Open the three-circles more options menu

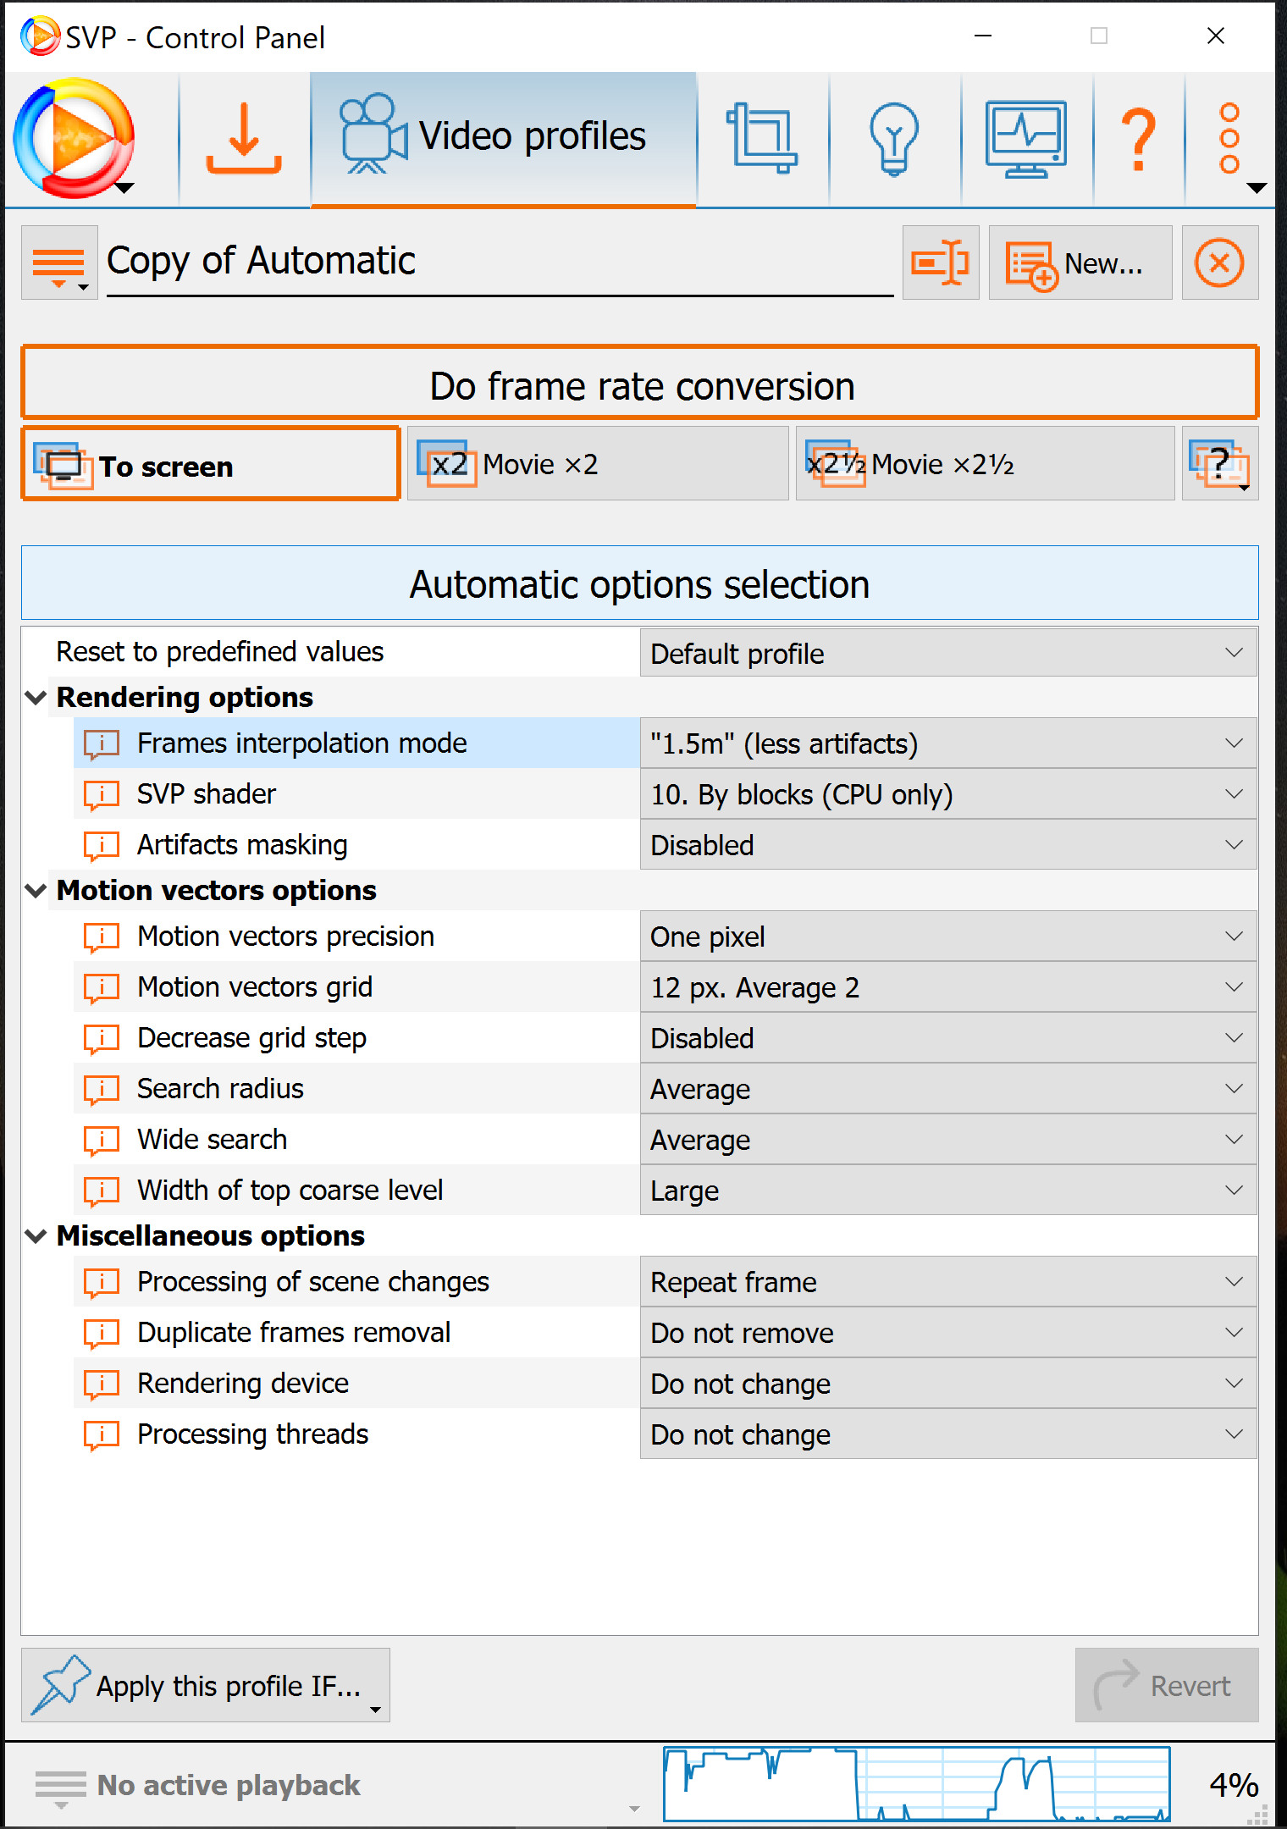pos(1230,138)
